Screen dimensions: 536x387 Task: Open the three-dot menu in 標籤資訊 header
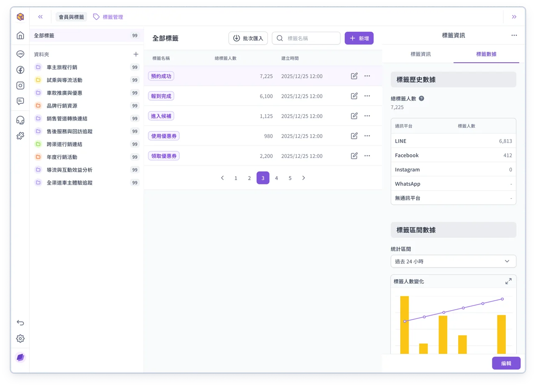coord(514,36)
